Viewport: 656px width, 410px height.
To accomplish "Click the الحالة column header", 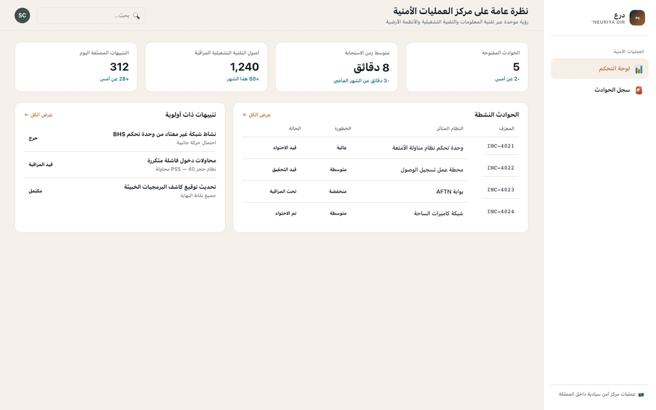I will (295, 128).
